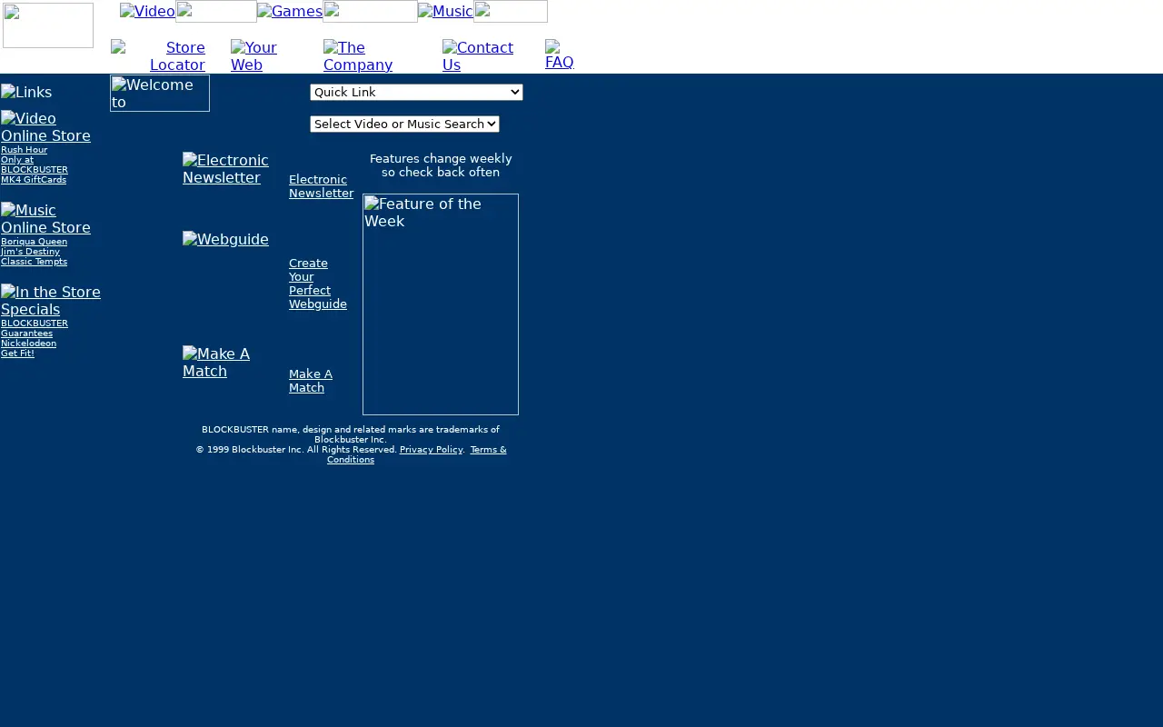The width and height of the screenshot is (1163, 727).
Task: Click the blank image right of Games
Action: click(x=371, y=11)
